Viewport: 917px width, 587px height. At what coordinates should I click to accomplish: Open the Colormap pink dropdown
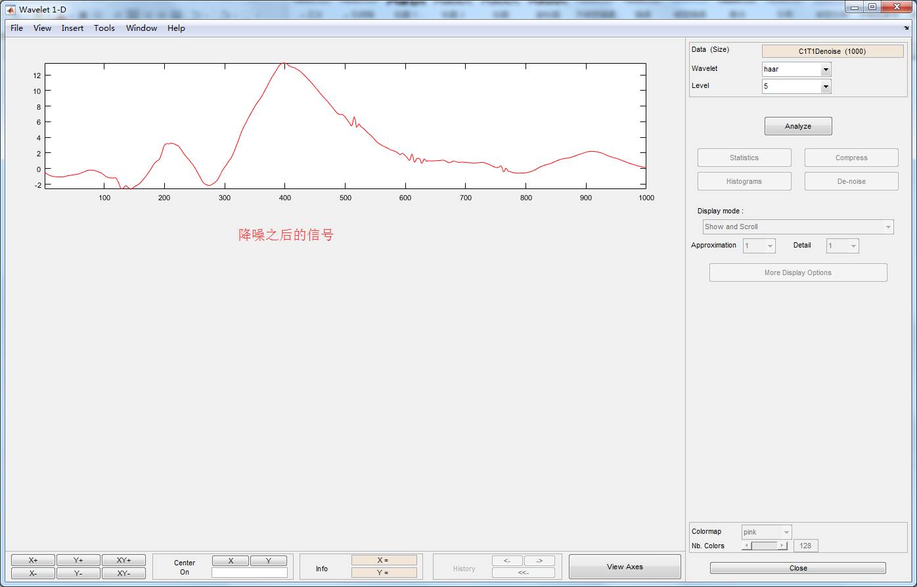pyautogui.click(x=767, y=532)
